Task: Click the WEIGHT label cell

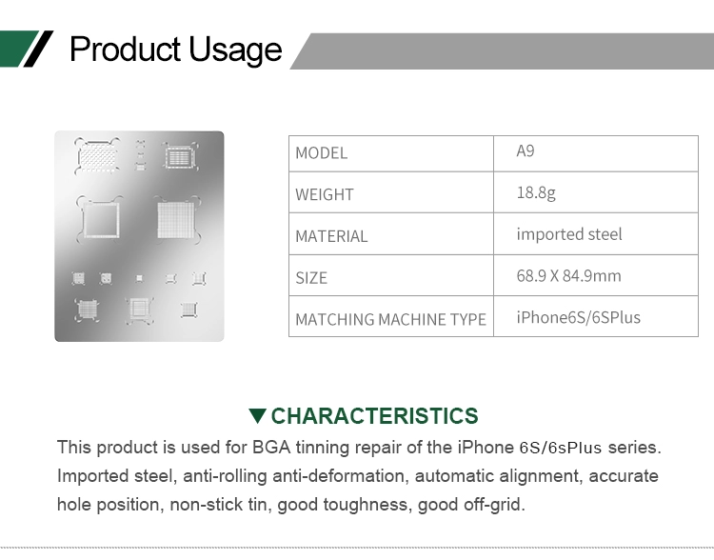Action: (391, 192)
